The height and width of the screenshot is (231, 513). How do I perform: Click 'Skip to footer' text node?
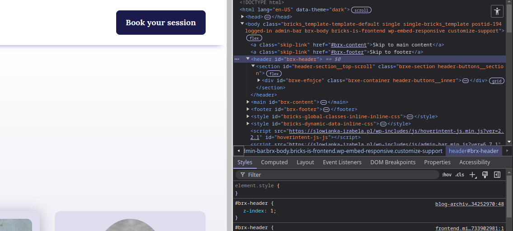[391, 52]
